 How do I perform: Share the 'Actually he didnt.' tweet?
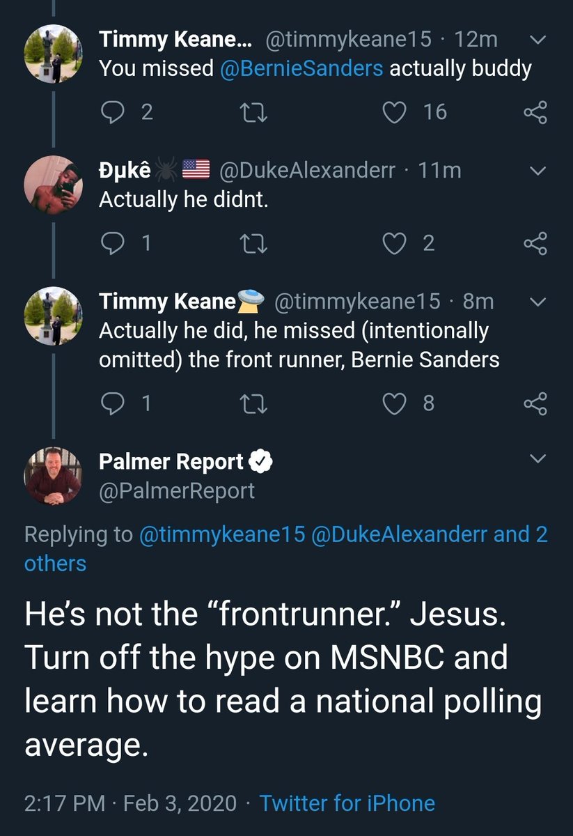coord(535,242)
